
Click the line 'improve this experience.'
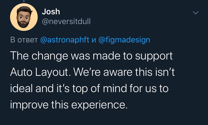[69, 105]
